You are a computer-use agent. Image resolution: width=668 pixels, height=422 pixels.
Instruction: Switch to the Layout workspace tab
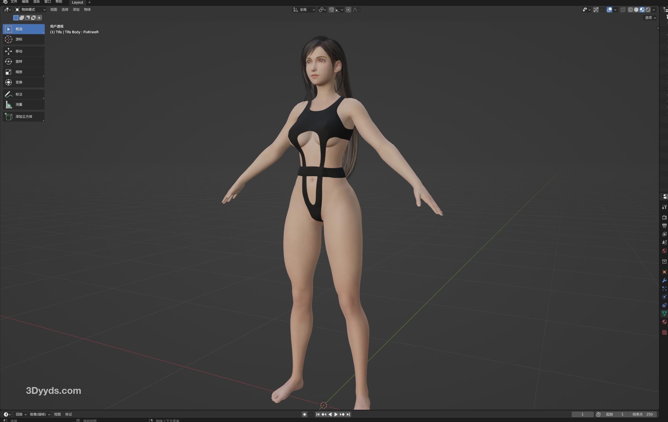(x=77, y=2)
